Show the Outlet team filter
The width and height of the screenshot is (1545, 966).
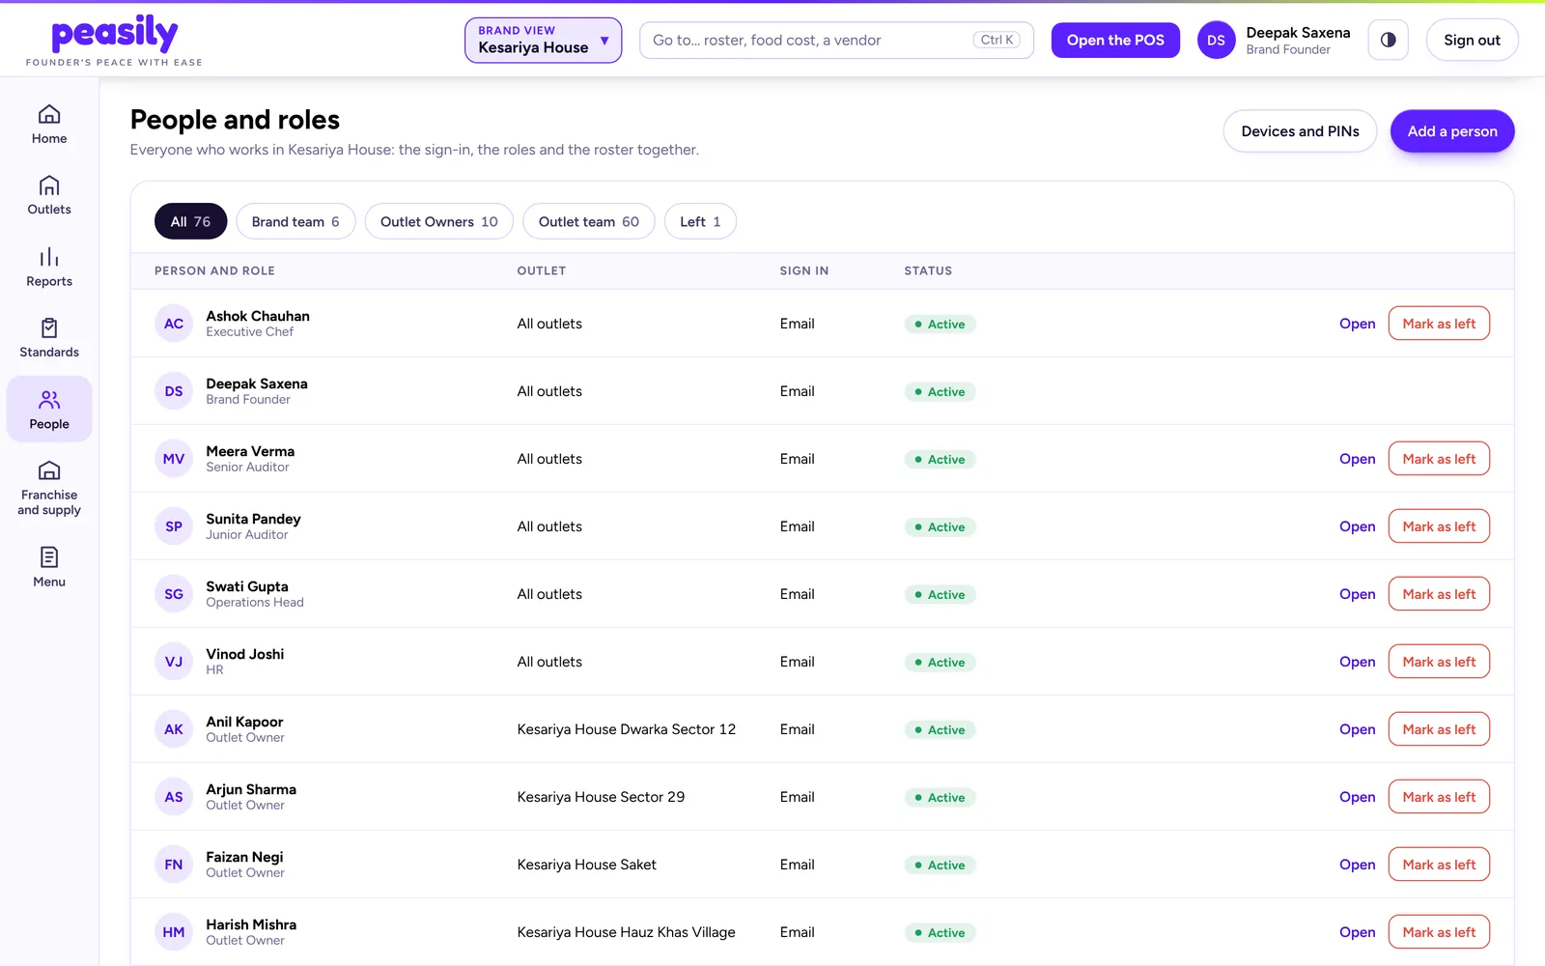(x=589, y=221)
